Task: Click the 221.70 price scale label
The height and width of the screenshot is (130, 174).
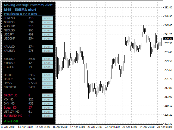Action: click(x=168, y=79)
